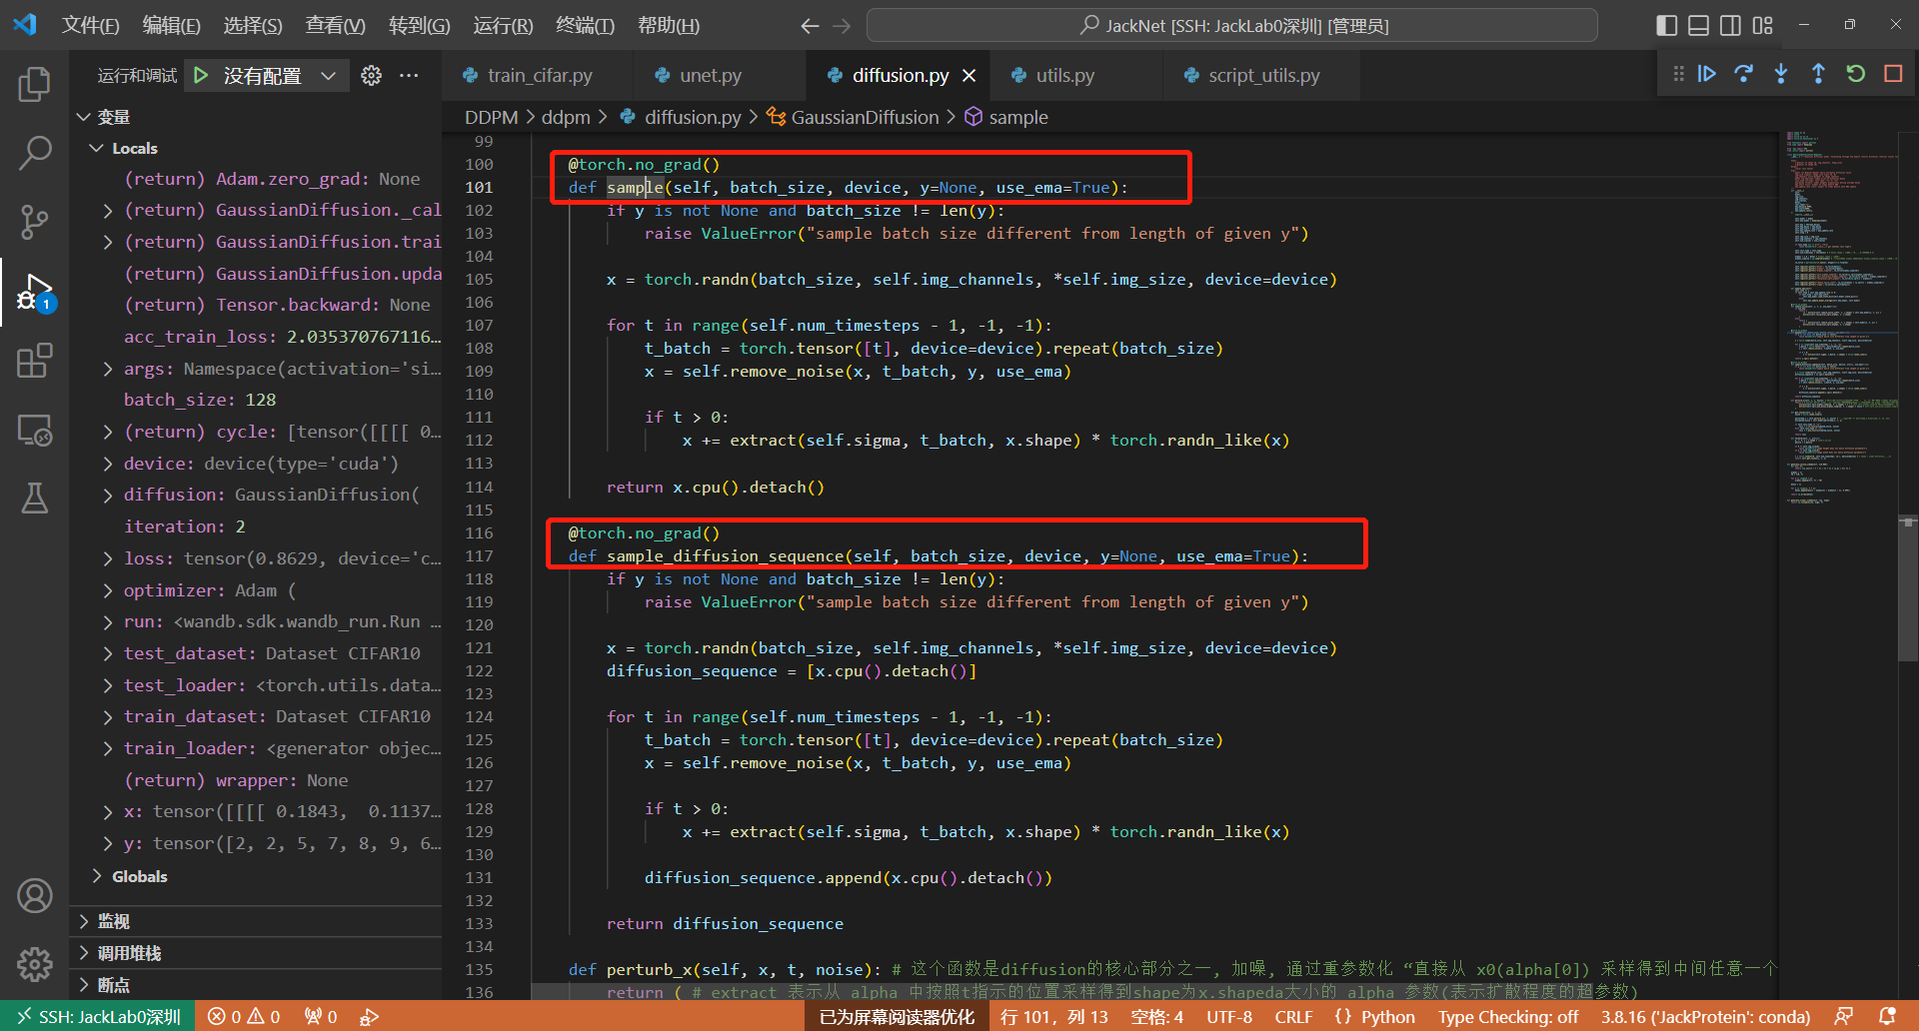Open errors and warnings count in status bar

tap(244, 1017)
